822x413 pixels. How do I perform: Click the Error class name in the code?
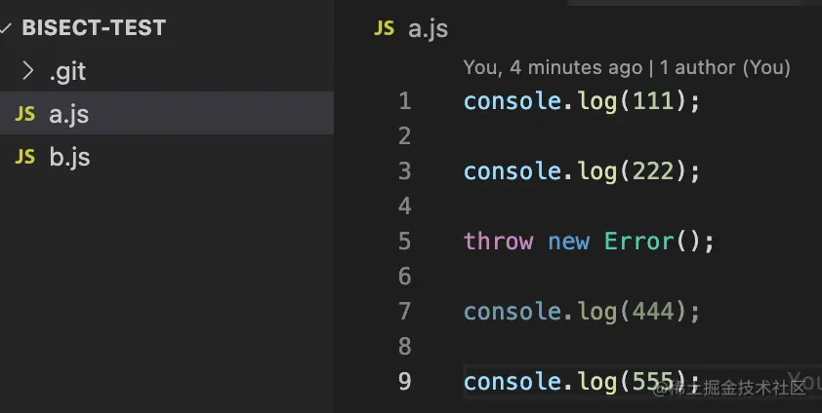click(x=639, y=242)
